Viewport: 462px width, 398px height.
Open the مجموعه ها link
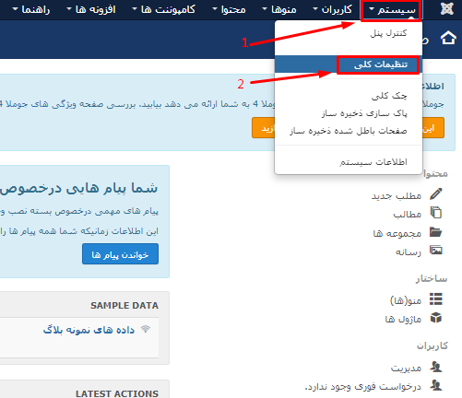click(397, 233)
